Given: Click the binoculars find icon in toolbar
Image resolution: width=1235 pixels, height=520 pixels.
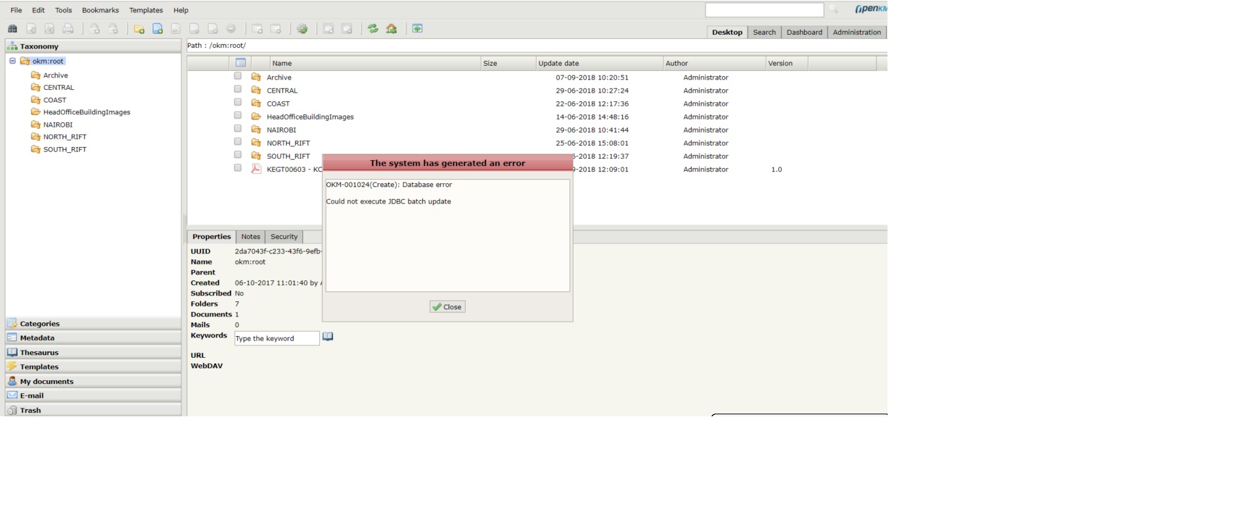Looking at the screenshot, I should coord(12,29).
